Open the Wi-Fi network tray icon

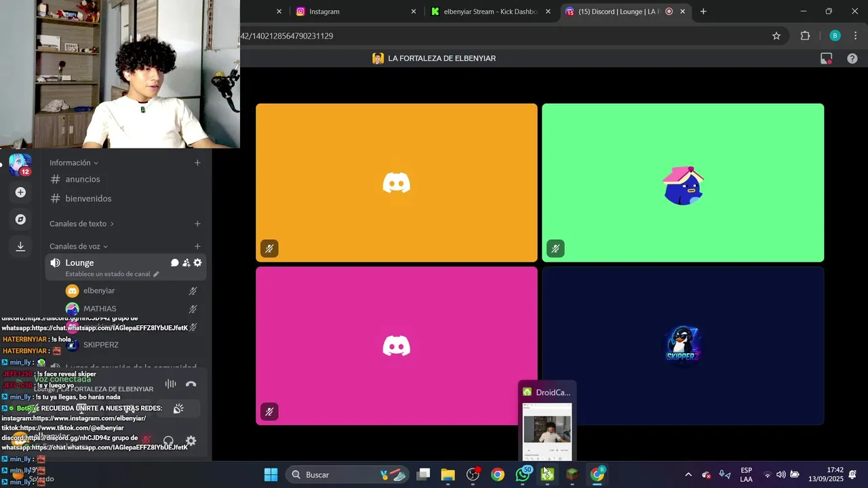click(768, 474)
